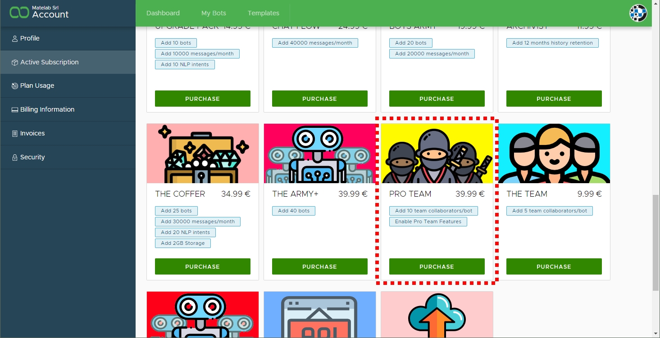
Task: Click the 'Add 10000 messages/month' tag
Action: point(197,54)
